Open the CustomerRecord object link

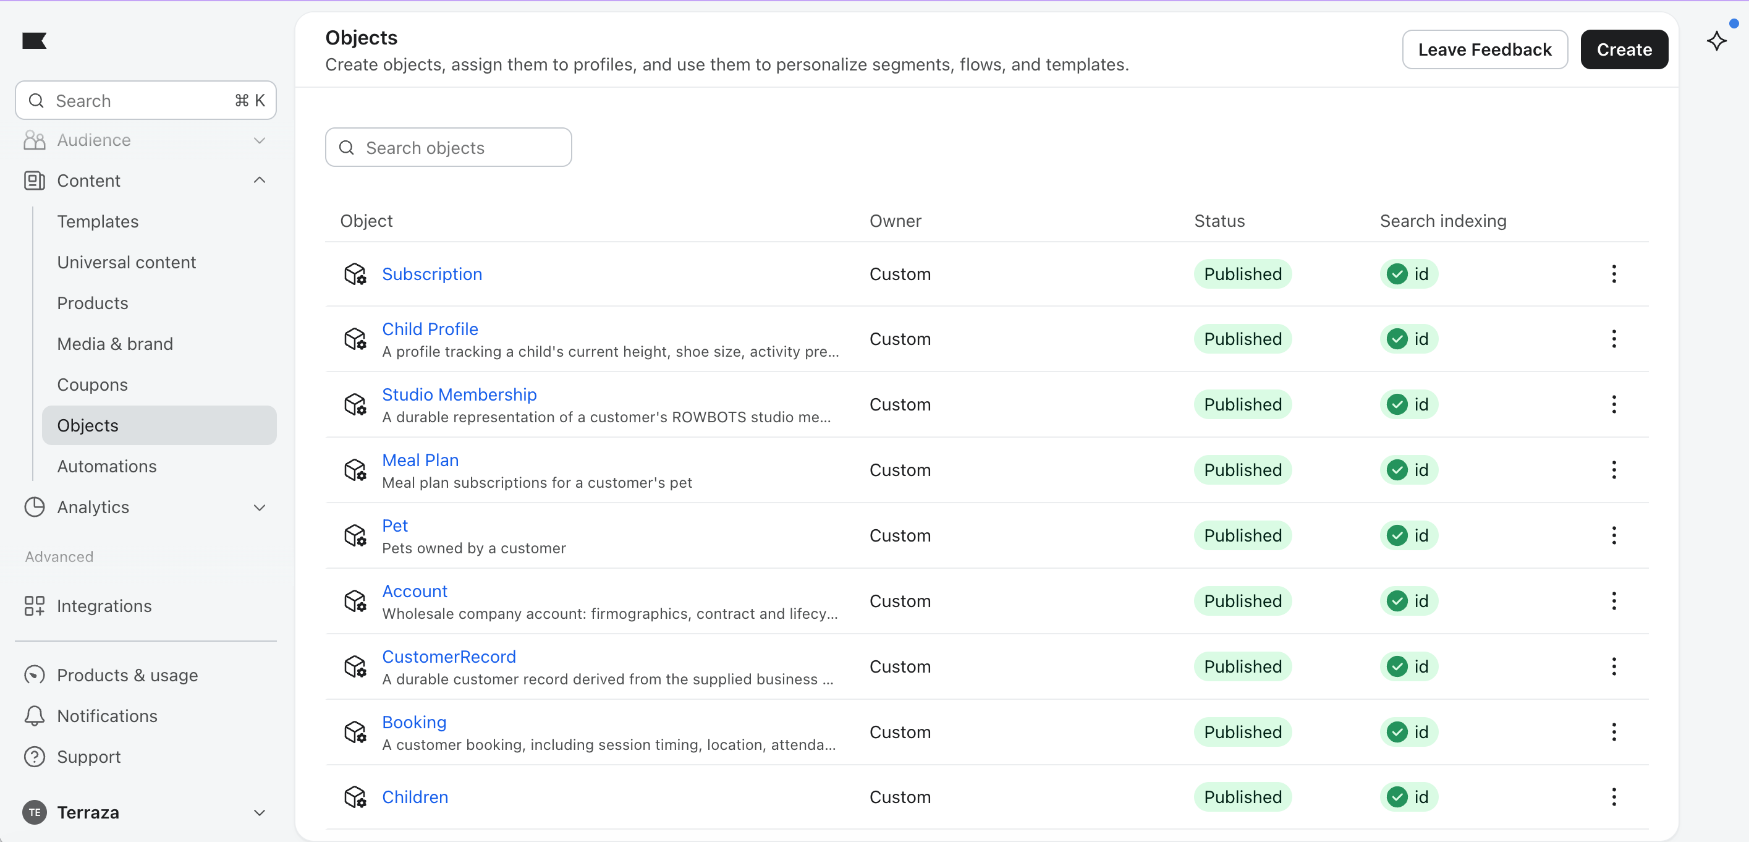(x=449, y=657)
